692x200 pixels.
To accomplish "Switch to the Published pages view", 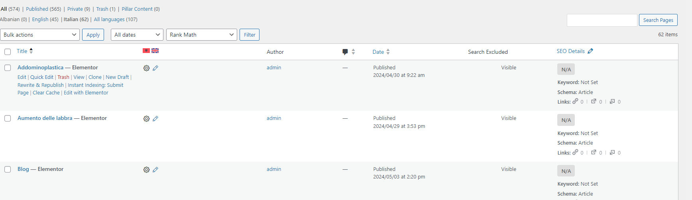I will (43, 9).
